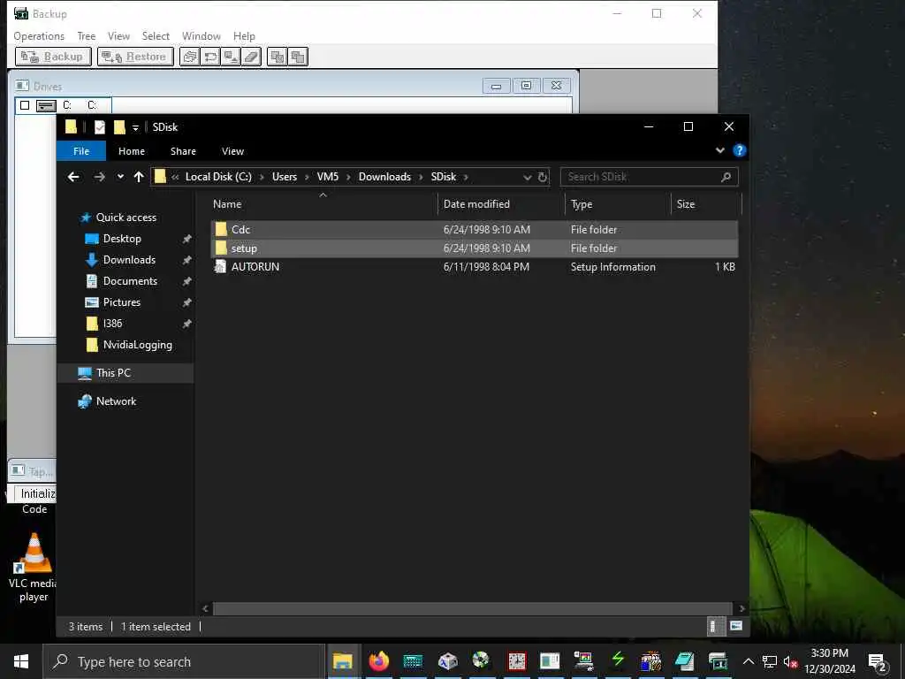Click Downloads in the address breadcrumb

[x=385, y=177]
